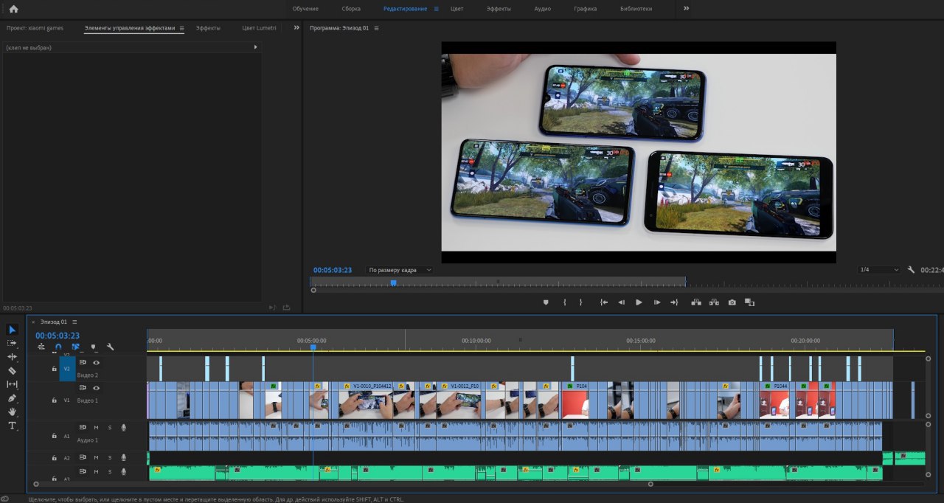The image size is (944, 503).
Task: Select the Razor tool
Action: [12, 370]
